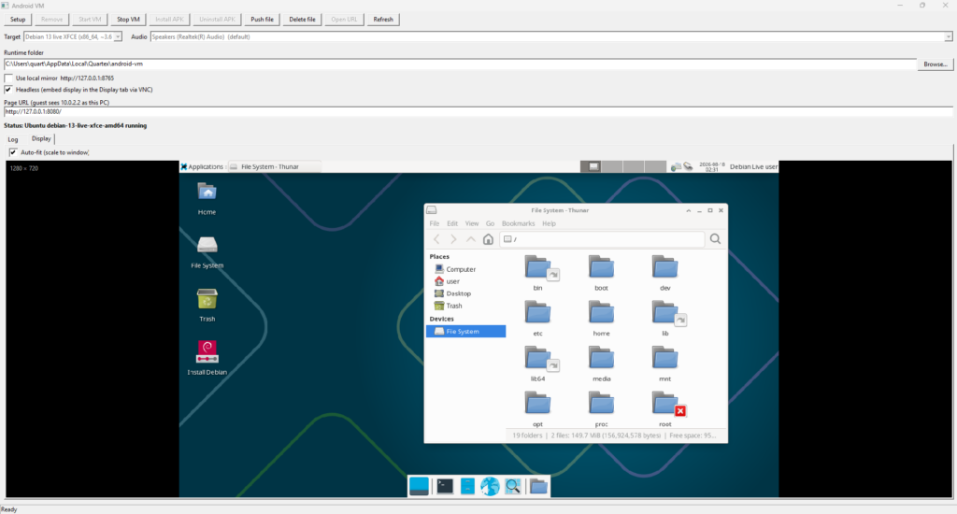The height and width of the screenshot is (514, 957).
Task: Click the network tray icon in panel
Action: coord(676,166)
